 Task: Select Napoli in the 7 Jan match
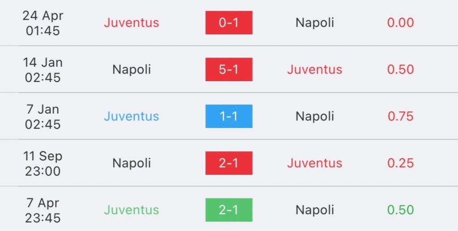coord(315,116)
